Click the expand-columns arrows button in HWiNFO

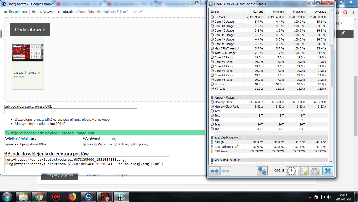point(214,171)
